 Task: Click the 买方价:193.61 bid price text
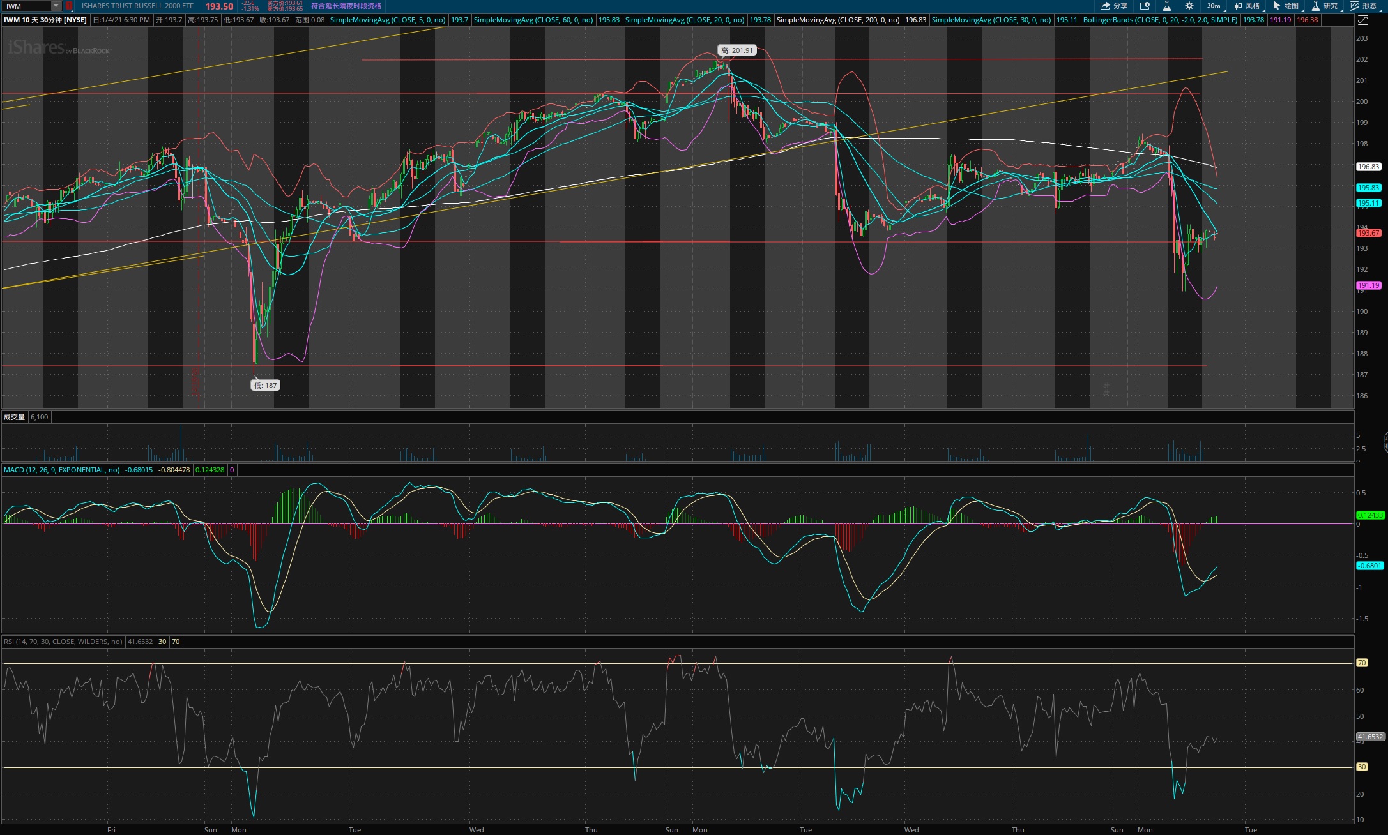[285, 3]
